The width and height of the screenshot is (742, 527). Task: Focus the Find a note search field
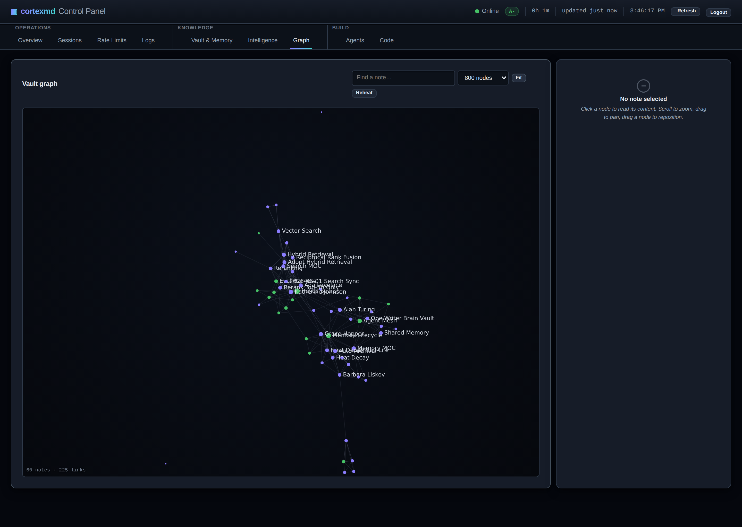coord(403,78)
